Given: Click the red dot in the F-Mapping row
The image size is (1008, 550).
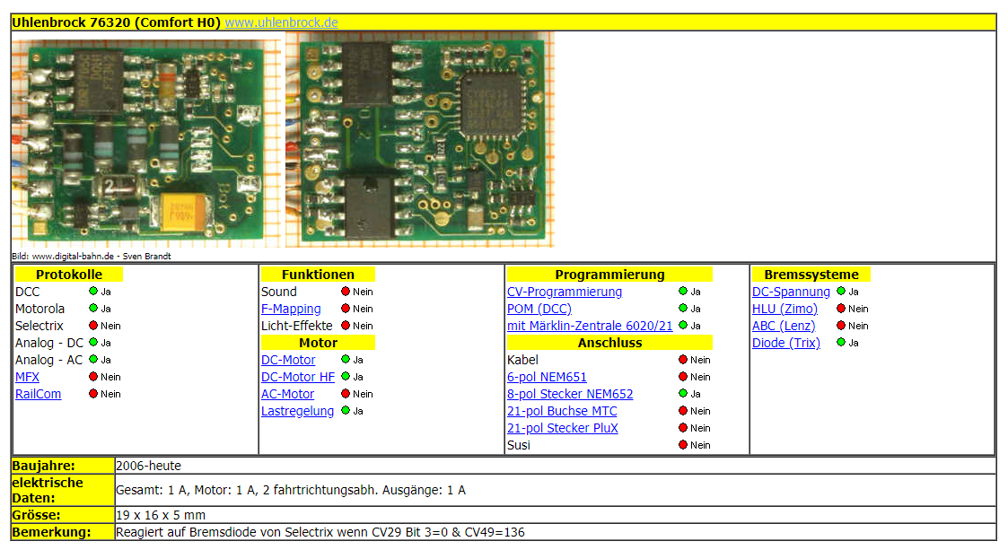Looking at the screenshot, I should tap(346, 309).
